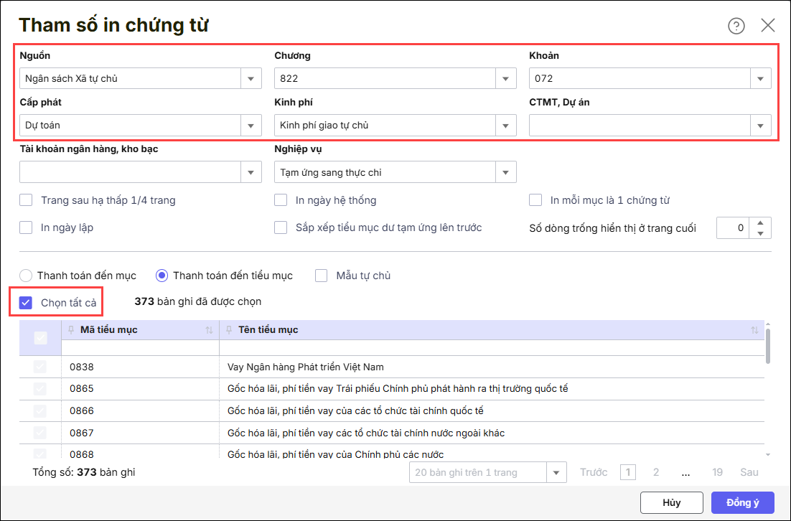Select Thanh toán đến mục radio option
791x521 pixels.
(x=26, y=276)
